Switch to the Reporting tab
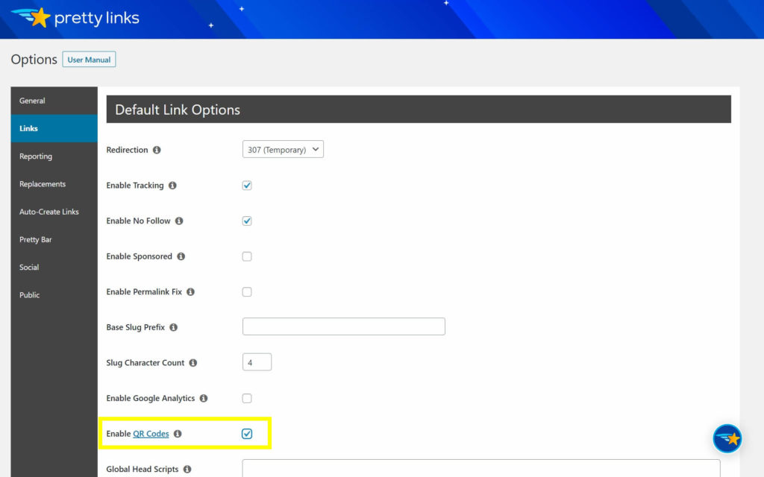 35,157
